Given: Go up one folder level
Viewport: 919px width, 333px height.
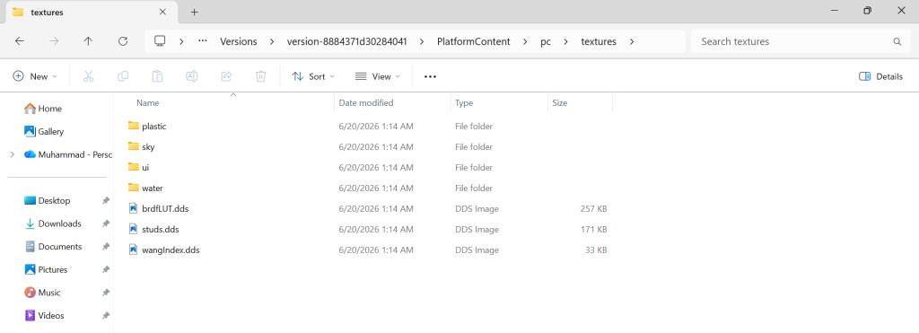Looking at the screenshot, I should 88,41.
